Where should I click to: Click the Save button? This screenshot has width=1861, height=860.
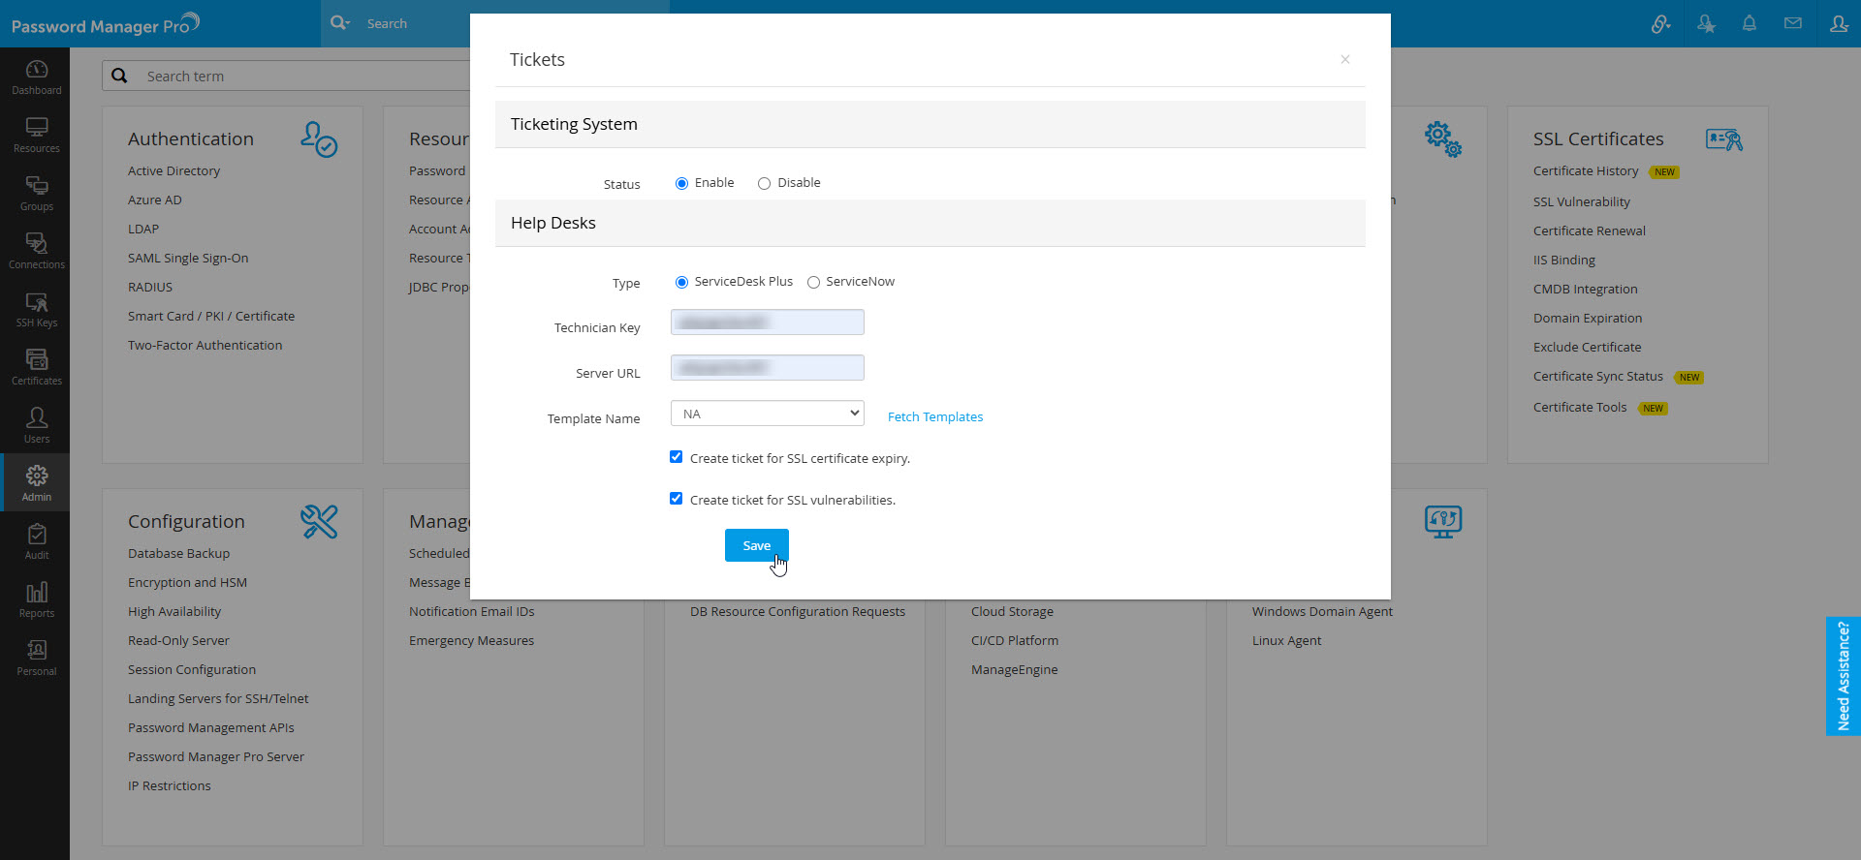[x=756, y=545]
